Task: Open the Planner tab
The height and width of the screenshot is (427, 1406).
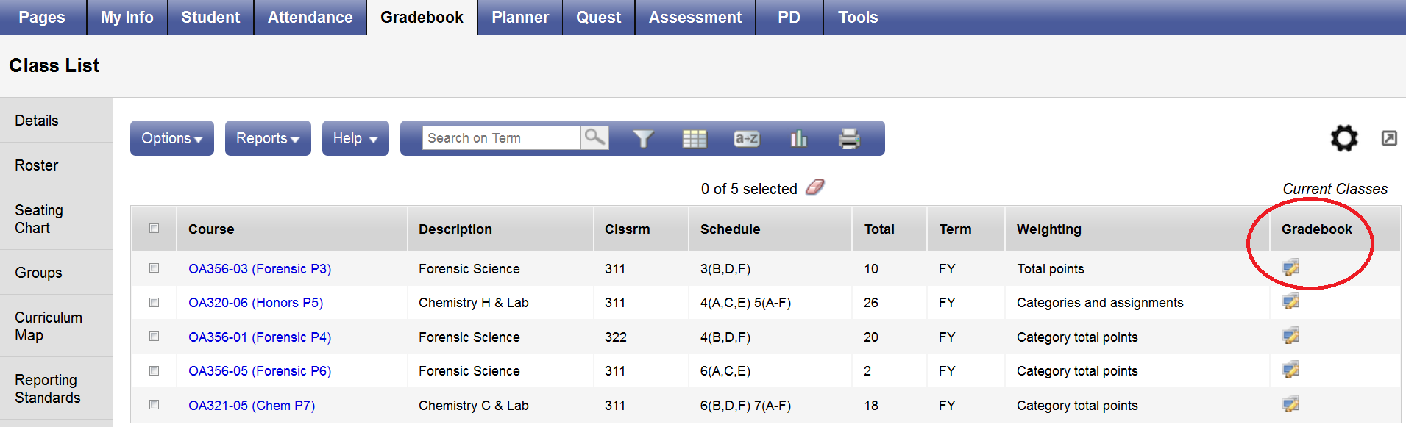Action: coord(519,17)
